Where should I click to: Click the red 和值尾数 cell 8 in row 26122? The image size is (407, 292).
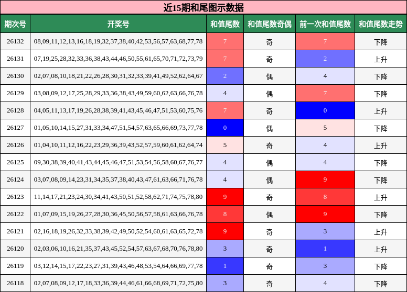[x=225, y=214]
